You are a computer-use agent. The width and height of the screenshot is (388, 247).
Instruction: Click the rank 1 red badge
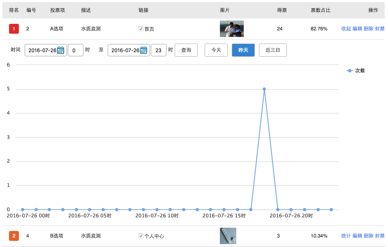click(x=14, y=29)
